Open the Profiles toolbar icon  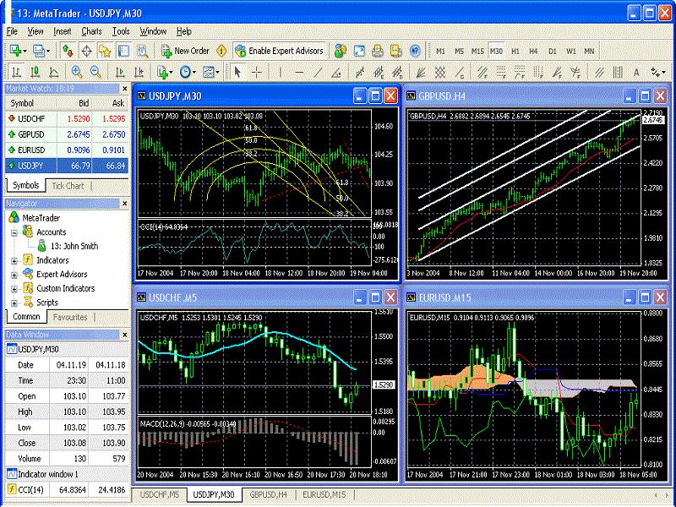tap(41, 51)
